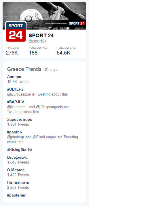Click the Greece Trends heading

(x=24, y=69)
